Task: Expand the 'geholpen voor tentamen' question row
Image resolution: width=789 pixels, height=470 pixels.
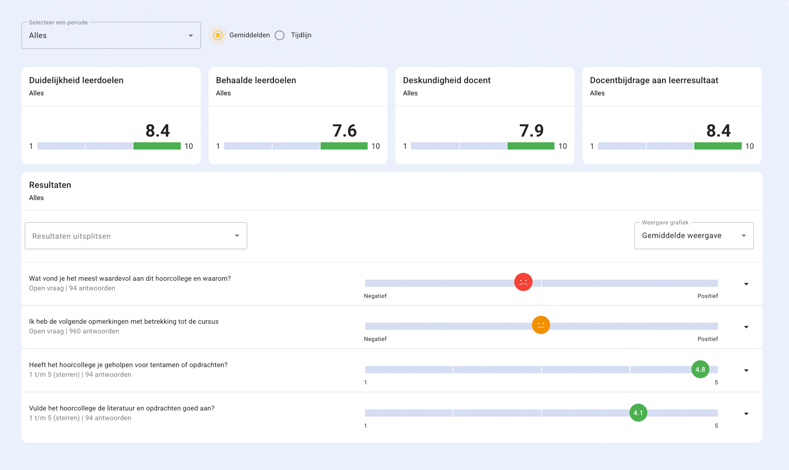Action: click(x=746, y=371)
